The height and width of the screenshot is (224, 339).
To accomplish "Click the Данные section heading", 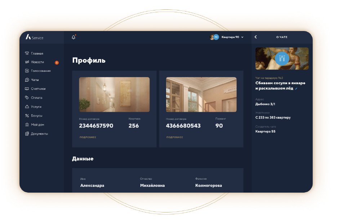I will 83,159.
